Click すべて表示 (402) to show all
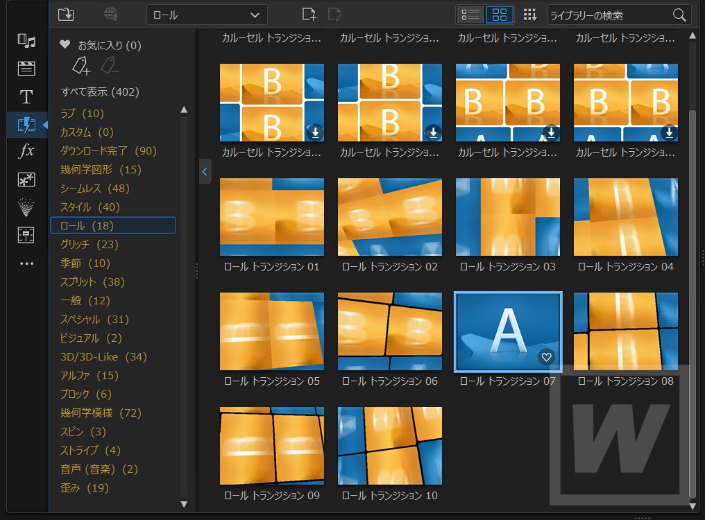Screen dimensions: 705x520 click(100, 92)
